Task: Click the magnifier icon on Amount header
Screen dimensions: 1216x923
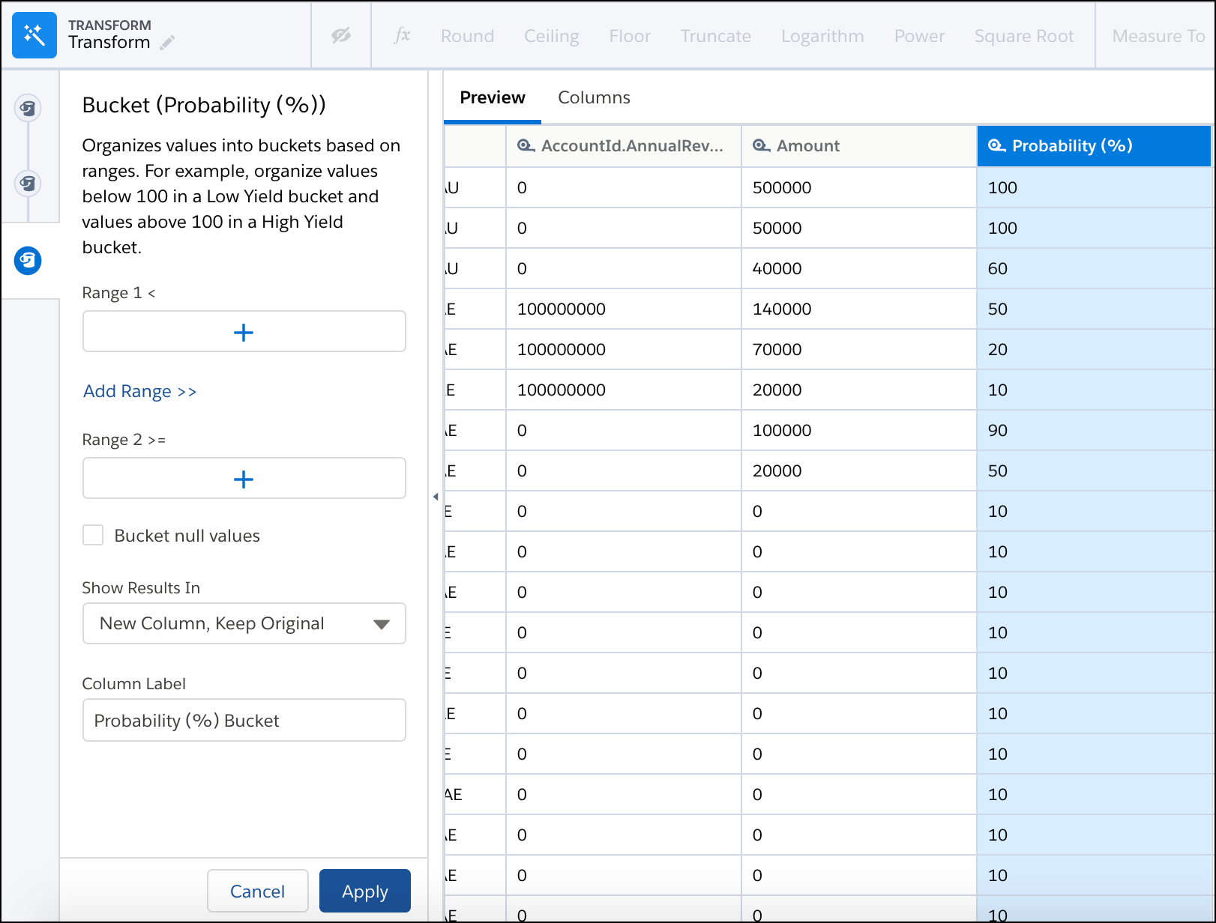Action: tap(760, 145)
